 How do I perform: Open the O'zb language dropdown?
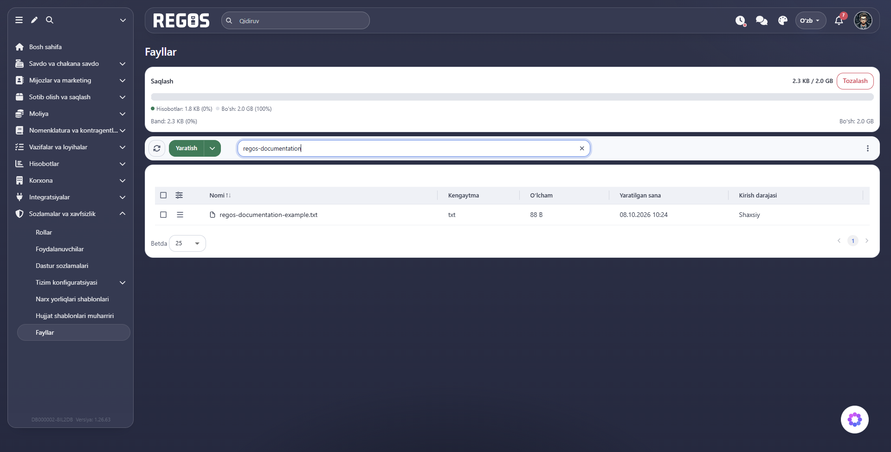tap(810, 20)
